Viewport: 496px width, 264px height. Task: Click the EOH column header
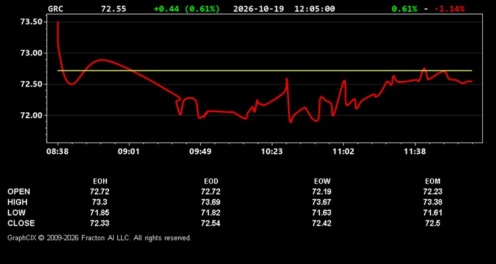tap(100, 181)
